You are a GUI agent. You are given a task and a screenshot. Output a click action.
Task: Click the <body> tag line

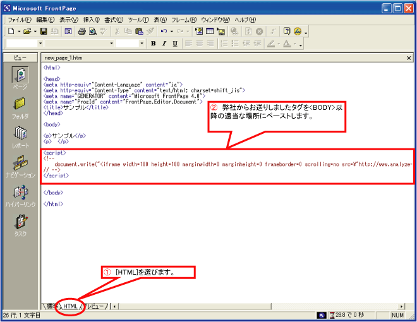point(52,124)
